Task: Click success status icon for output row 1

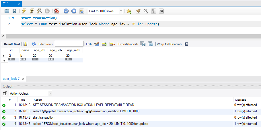Action: point(4,105)
